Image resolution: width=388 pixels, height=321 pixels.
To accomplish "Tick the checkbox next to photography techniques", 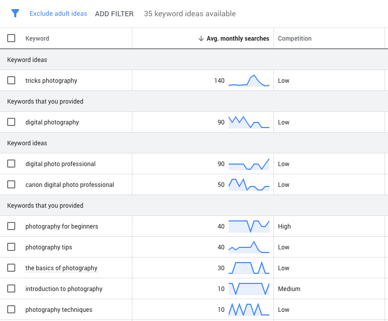I will (11, 309).
